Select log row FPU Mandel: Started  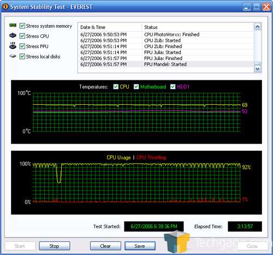tap(166, 64)
